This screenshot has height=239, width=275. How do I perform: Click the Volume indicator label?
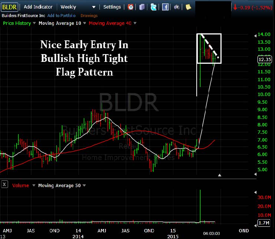coord(20,185)
